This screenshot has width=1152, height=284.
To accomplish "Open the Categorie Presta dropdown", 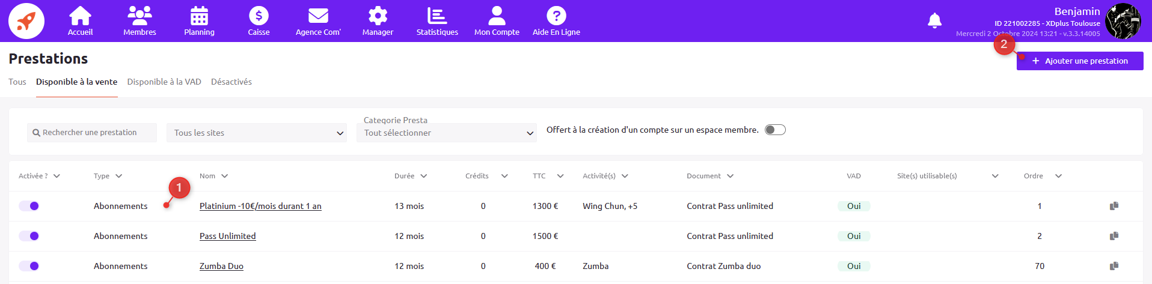I will coord(447,133).
